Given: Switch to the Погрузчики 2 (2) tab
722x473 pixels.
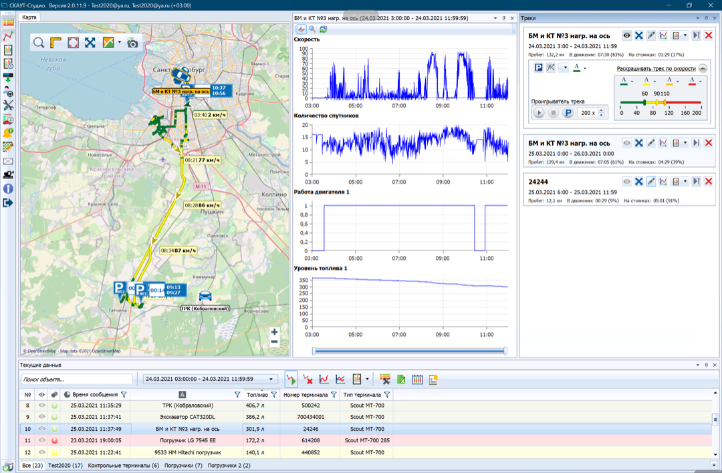Looking at the screenshot, I should tap(229, 466).
